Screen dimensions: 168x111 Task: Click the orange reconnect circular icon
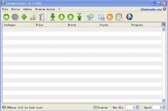pyautogui.click(x=110, y=17)
